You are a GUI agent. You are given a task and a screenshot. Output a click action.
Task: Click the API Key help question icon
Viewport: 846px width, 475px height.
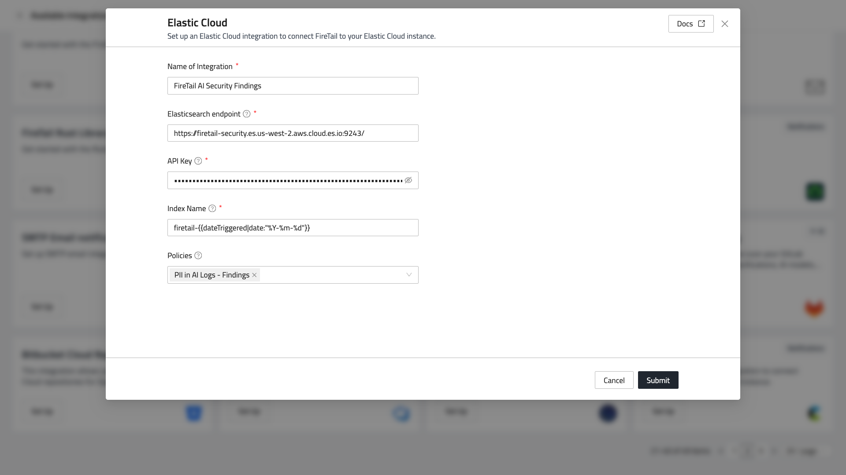pos(198,161)
